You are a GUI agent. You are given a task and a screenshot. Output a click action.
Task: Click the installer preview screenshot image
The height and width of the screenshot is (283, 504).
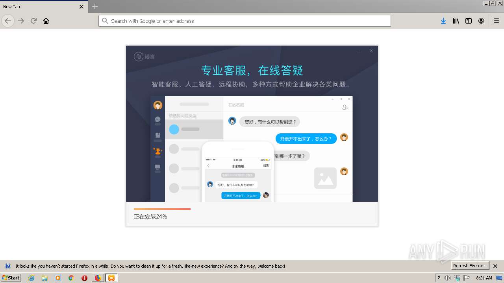click(252, 149)
